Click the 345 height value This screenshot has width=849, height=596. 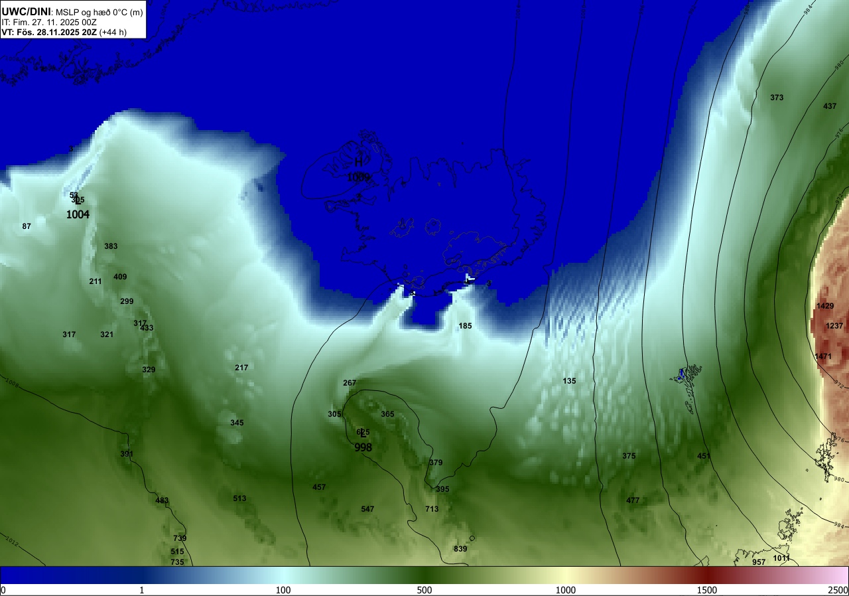click(237, 423)
